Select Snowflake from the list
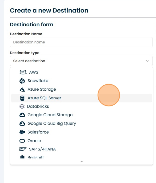This screenshot has height=183, width=156. pos(82,81)
